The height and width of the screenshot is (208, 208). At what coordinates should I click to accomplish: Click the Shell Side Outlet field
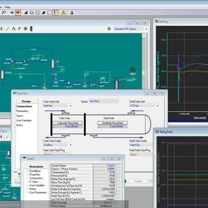[141, 145]
